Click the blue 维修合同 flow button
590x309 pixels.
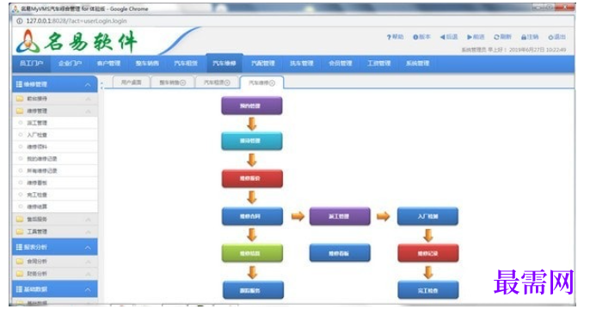tap(252, 216)
